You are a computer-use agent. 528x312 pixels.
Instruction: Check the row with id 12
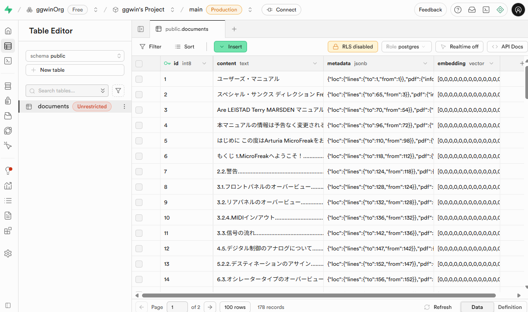(139, 249)
